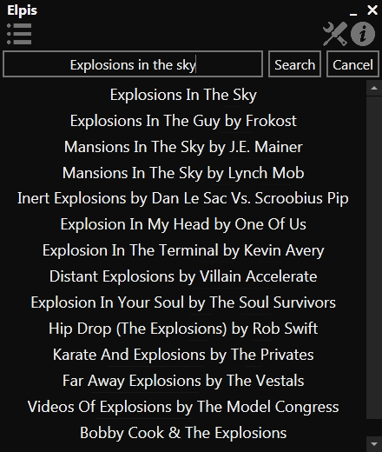This screenshot has height=452, width=382.
Task: Click the Search button
Action: [294, 64]
